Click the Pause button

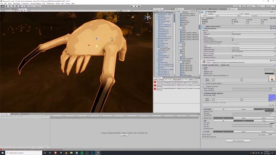[x=135, y=6]
